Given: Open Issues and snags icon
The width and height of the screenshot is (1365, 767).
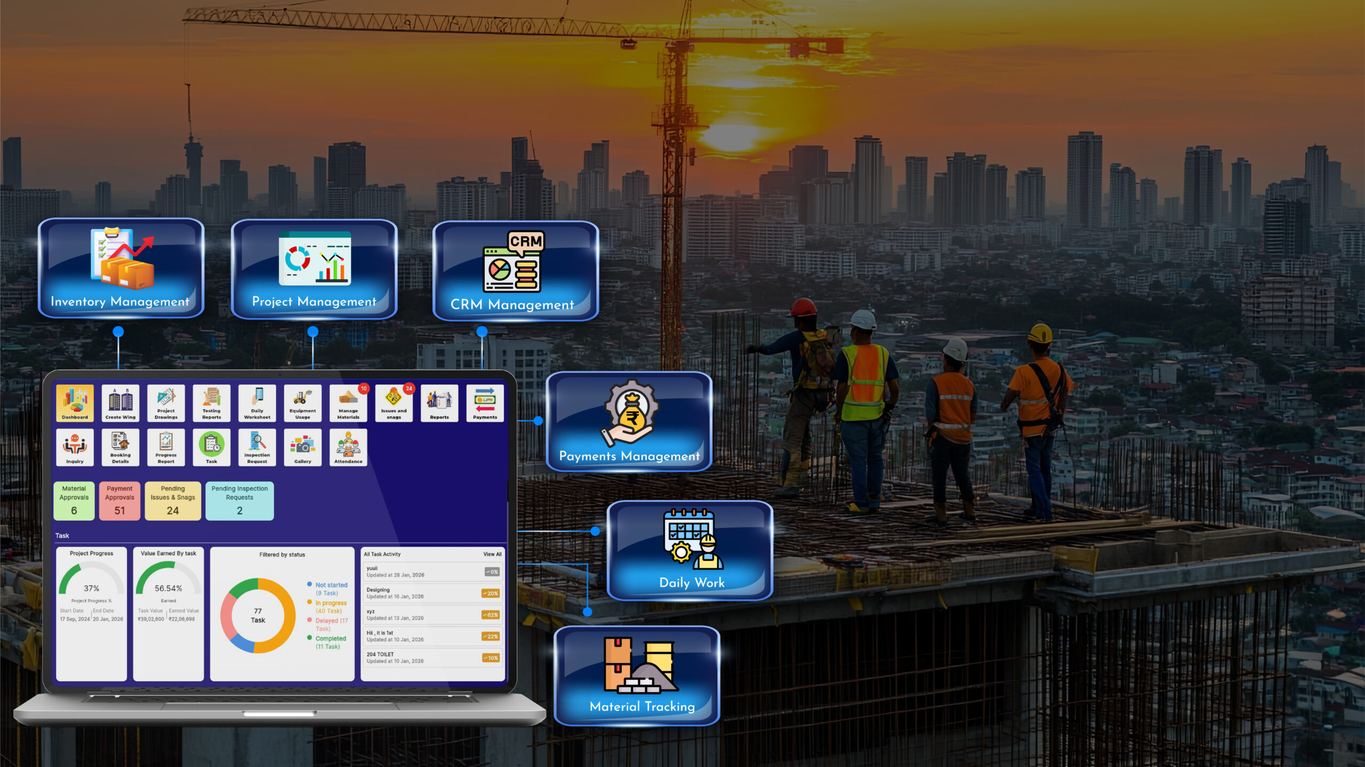Looking at the screenshot, I should coord(394,403).
